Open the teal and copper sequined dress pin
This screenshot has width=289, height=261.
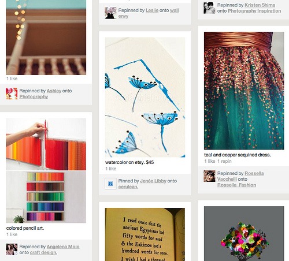244,91
